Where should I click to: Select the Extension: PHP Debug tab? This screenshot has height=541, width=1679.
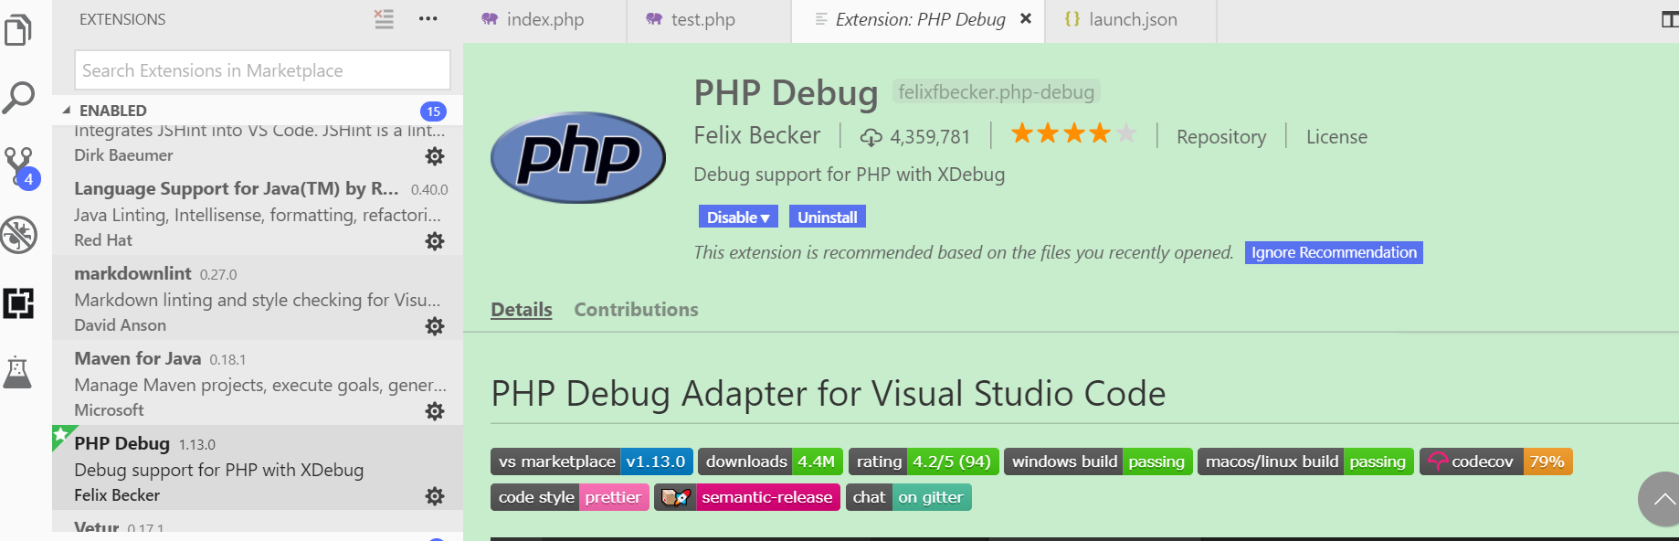tap(920, 19)
